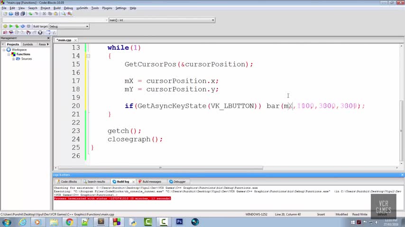Collapse the Workspace tree node
Viewport: 405px width, 227px height.
pyautogui.click(x=4, y=50)
